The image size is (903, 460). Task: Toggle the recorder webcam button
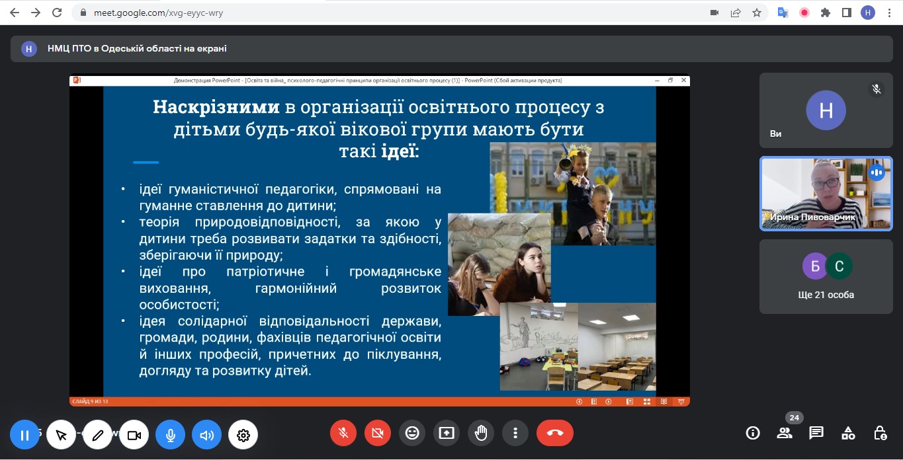134,435
